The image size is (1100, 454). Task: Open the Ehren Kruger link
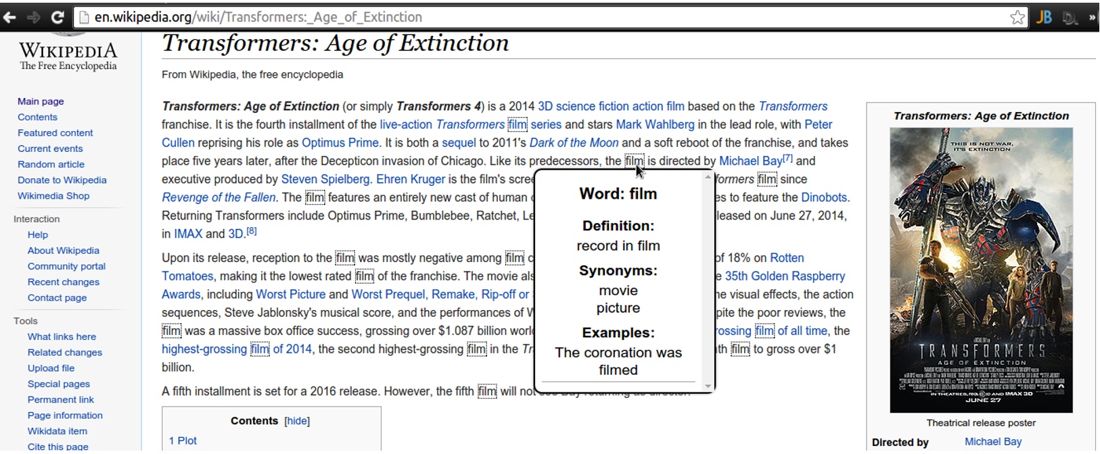click(x=411, y=180)
